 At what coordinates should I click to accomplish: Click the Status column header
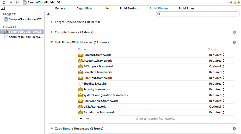click(212, 49)
